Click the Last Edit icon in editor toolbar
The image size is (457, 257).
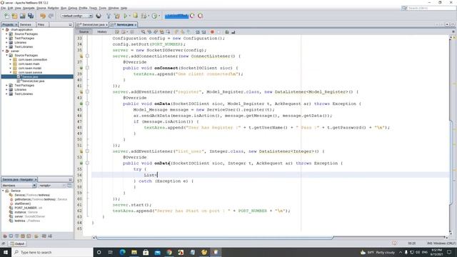click(x=117, y=31)
